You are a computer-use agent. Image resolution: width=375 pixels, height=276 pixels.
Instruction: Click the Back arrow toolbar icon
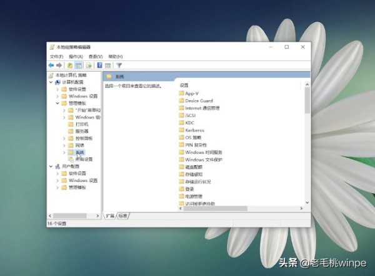pos(51,65)
